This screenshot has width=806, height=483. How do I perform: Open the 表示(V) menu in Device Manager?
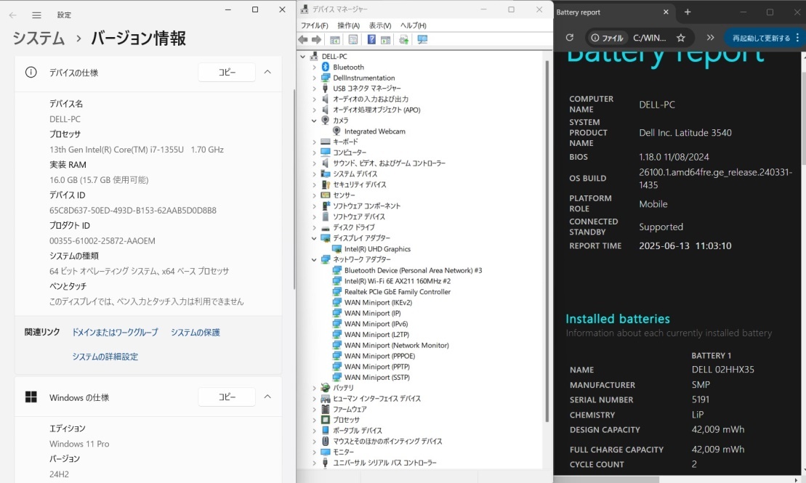380,25
